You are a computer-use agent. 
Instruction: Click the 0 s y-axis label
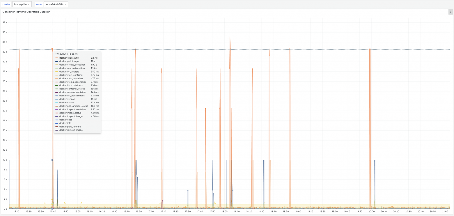point(5,209)
